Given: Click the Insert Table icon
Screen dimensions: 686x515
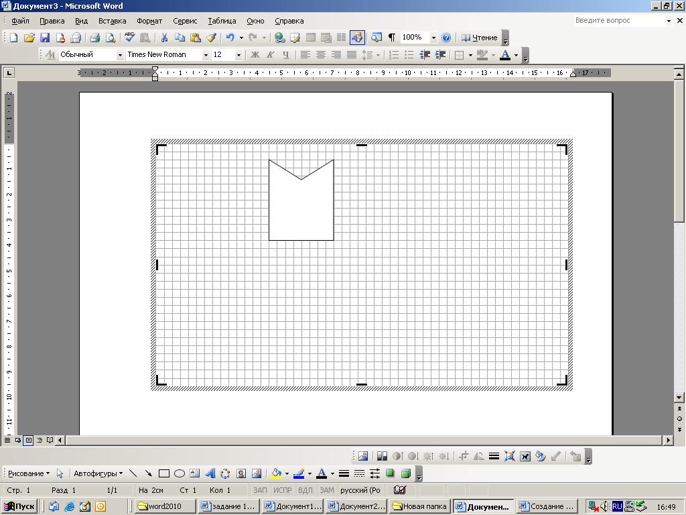Looking at the screenshot, I should pyautogui.click(x=311, y=38).
